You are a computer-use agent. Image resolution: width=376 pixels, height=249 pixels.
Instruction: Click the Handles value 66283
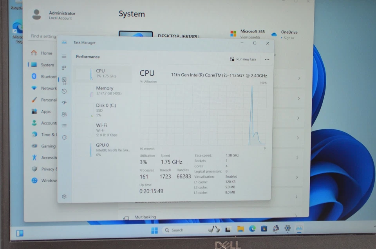pyautogui.click(x=184, y=176)
